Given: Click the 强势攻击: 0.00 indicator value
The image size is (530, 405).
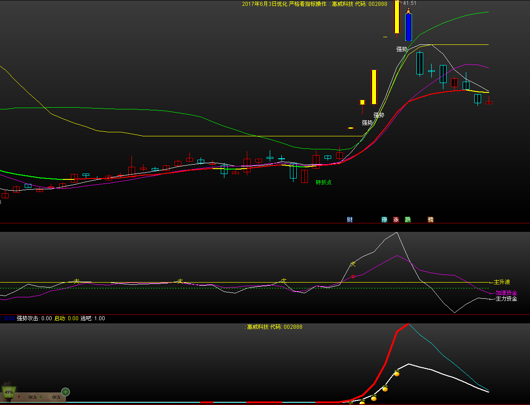Looking at the screenshot, I should click(35, 318).
